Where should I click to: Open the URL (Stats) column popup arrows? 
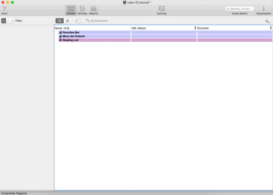[x=195, y=28]
